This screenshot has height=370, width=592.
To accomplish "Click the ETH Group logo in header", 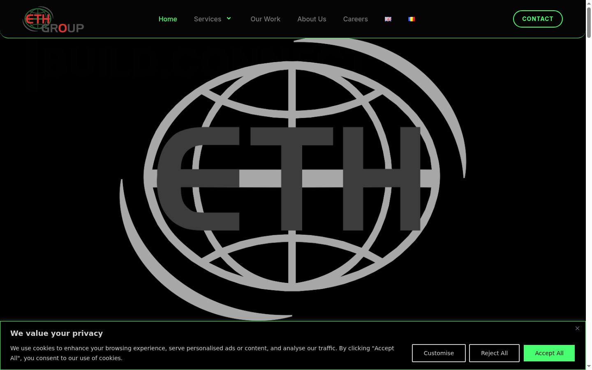I will click(53, 19).
